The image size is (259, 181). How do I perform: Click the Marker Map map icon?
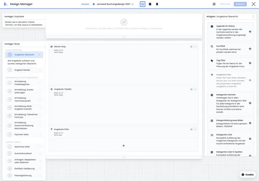point(51,47)
